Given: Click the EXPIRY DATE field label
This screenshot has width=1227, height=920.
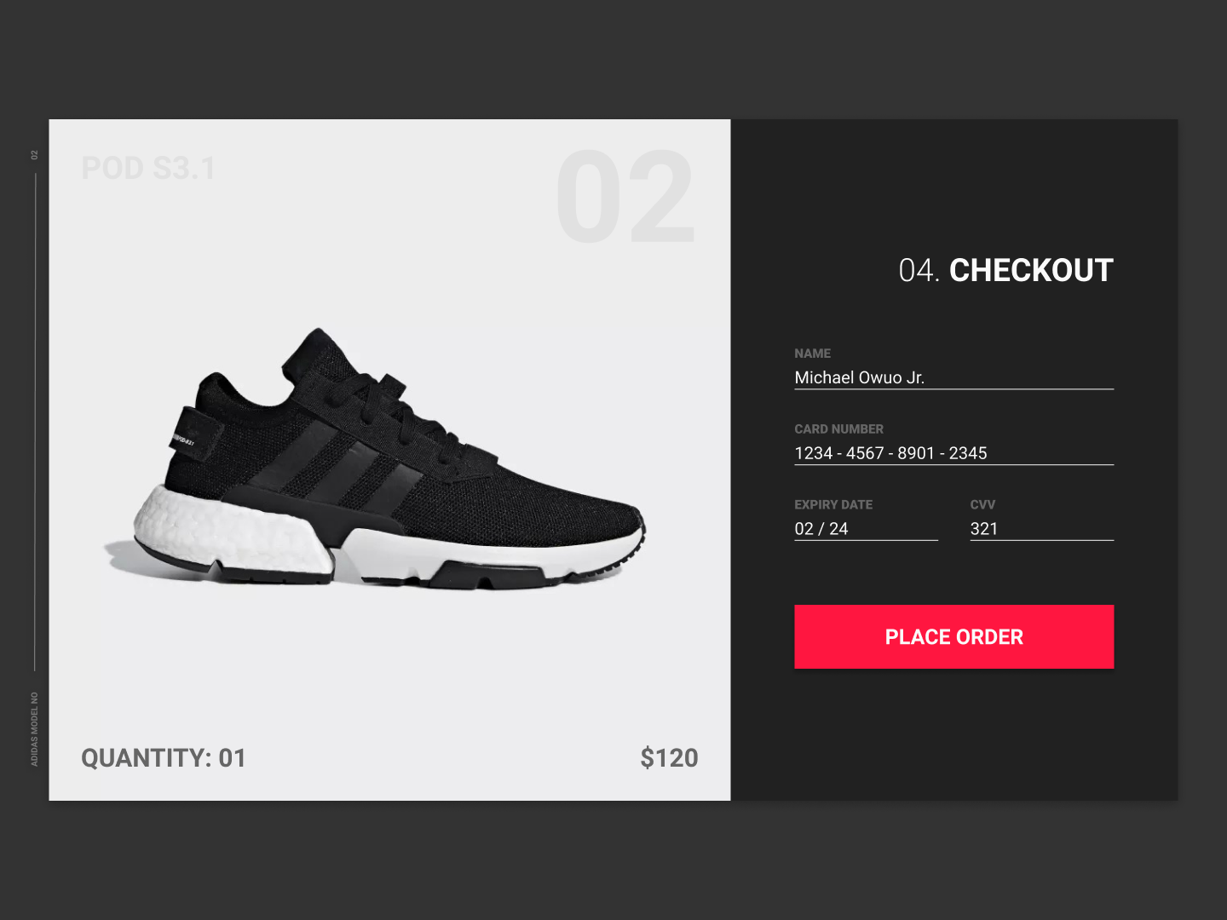Looking at the screenshot, I should [833, 504].
